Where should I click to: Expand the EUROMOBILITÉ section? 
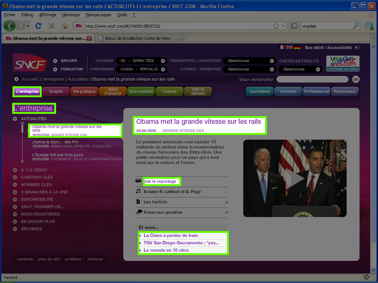15,199
